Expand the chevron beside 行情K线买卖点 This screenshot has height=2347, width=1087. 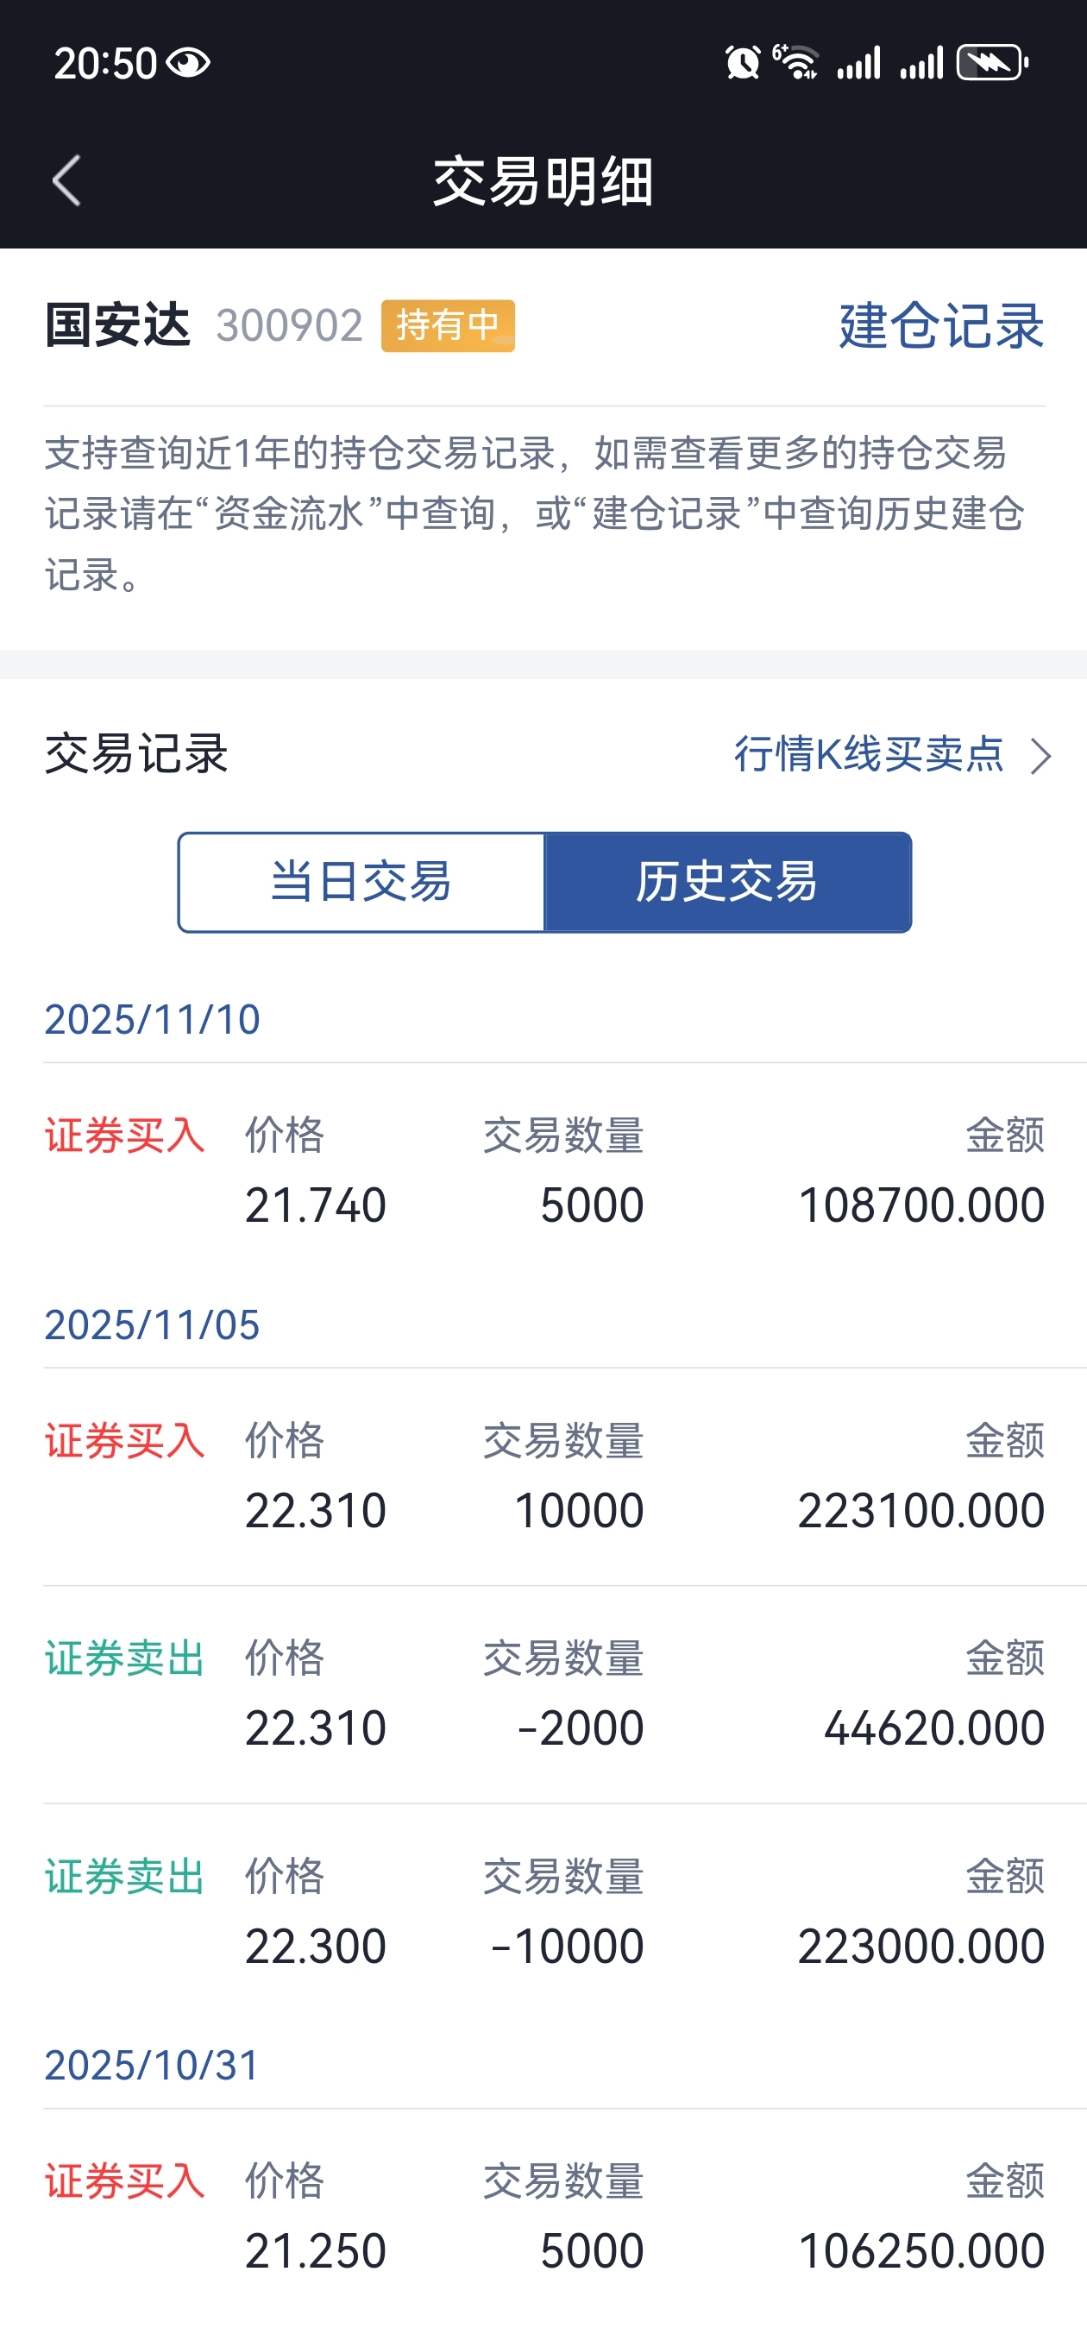[1040, 755]
